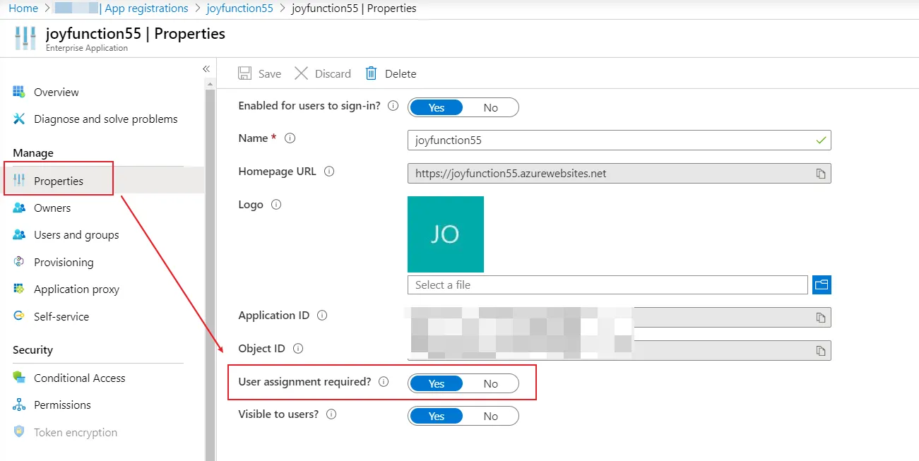Click info icon next to Application ID
Viewport: 919px width, 461px height.
coord(322,316)
